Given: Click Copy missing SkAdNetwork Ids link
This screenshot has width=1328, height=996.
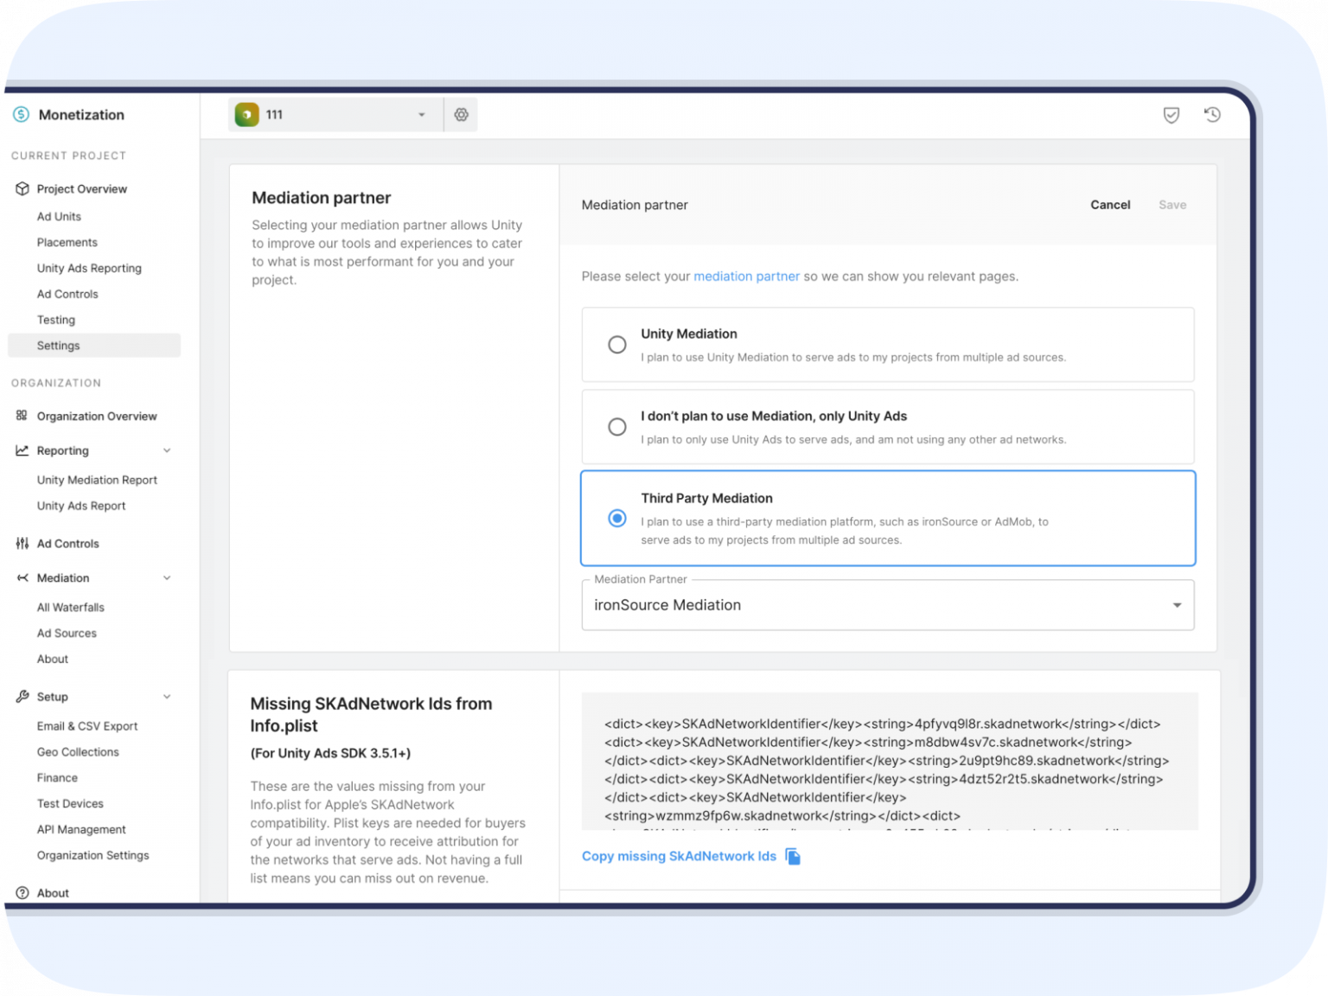Looking at the screenshot, I should [x=679, y=856].
